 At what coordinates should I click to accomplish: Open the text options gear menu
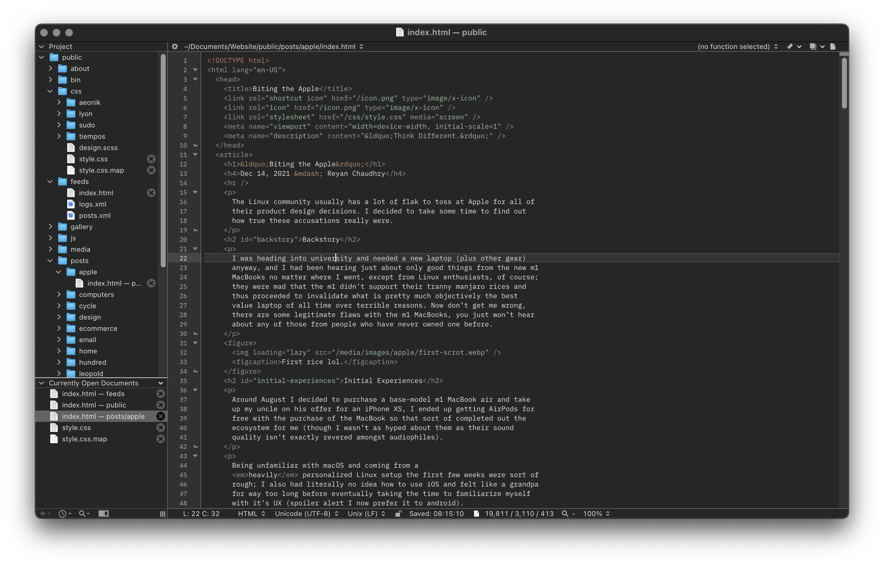pyautogui.click(x=175, y=47)
